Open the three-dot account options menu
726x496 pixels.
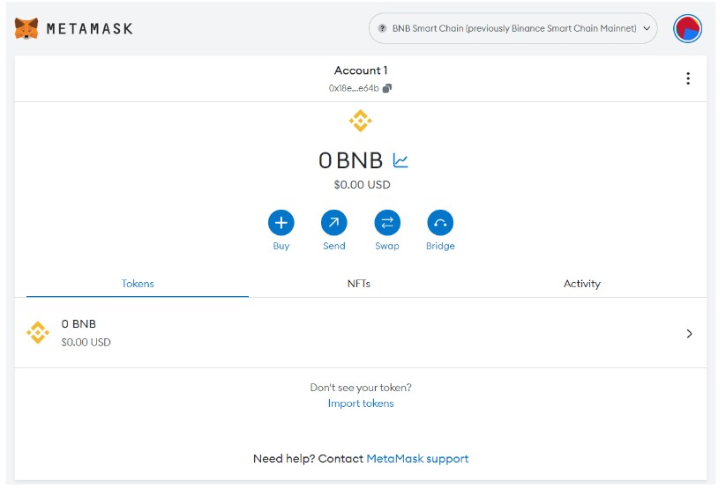tap(688, 78)
